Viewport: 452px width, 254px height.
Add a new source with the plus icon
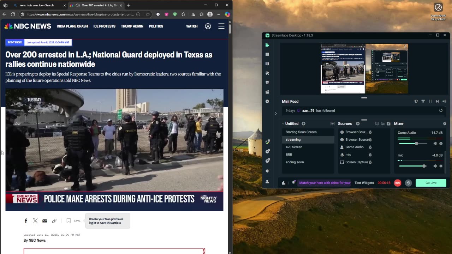358,123
